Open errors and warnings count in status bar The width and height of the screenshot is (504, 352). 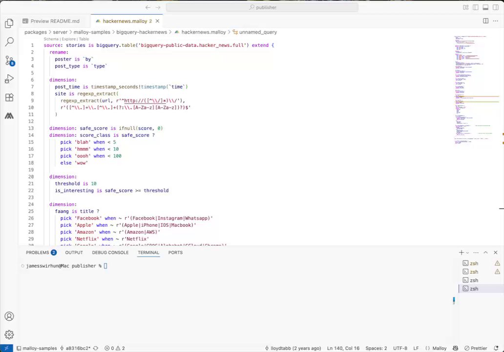point(115,348)
